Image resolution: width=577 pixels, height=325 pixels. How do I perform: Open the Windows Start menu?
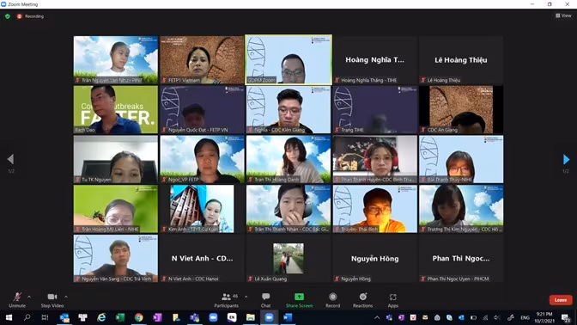click(9, 317)
